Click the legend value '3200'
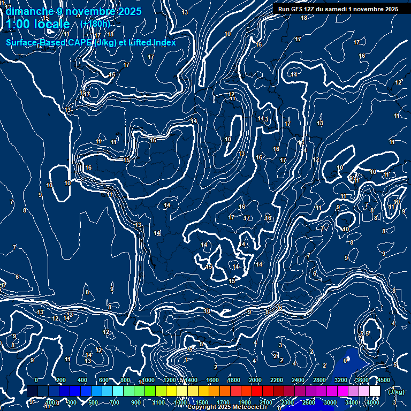The width and height of the screenshot is (411, 411). tap(341, 380)
